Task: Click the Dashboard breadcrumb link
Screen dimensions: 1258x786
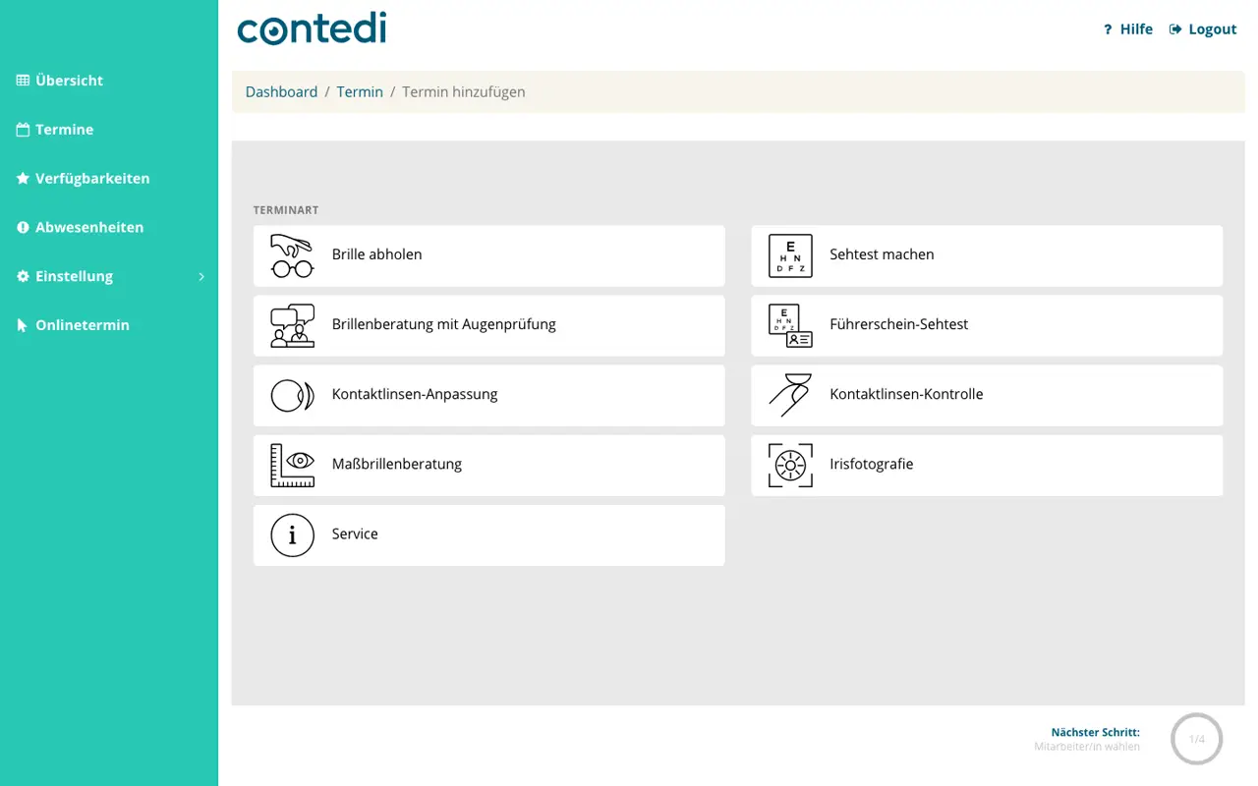Action: 281,91
